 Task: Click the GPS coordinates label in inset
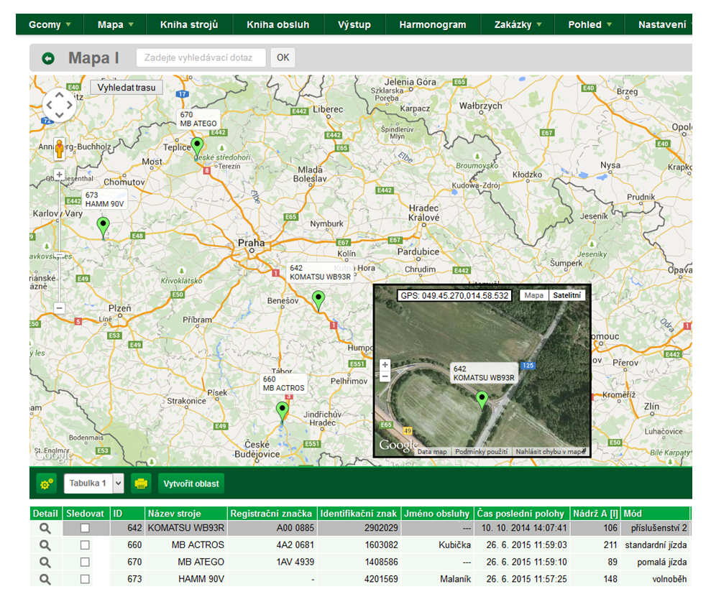tap(454, 296)
